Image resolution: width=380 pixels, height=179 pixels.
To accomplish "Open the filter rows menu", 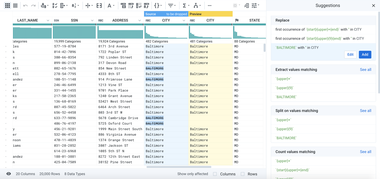I will pos(172,6).
